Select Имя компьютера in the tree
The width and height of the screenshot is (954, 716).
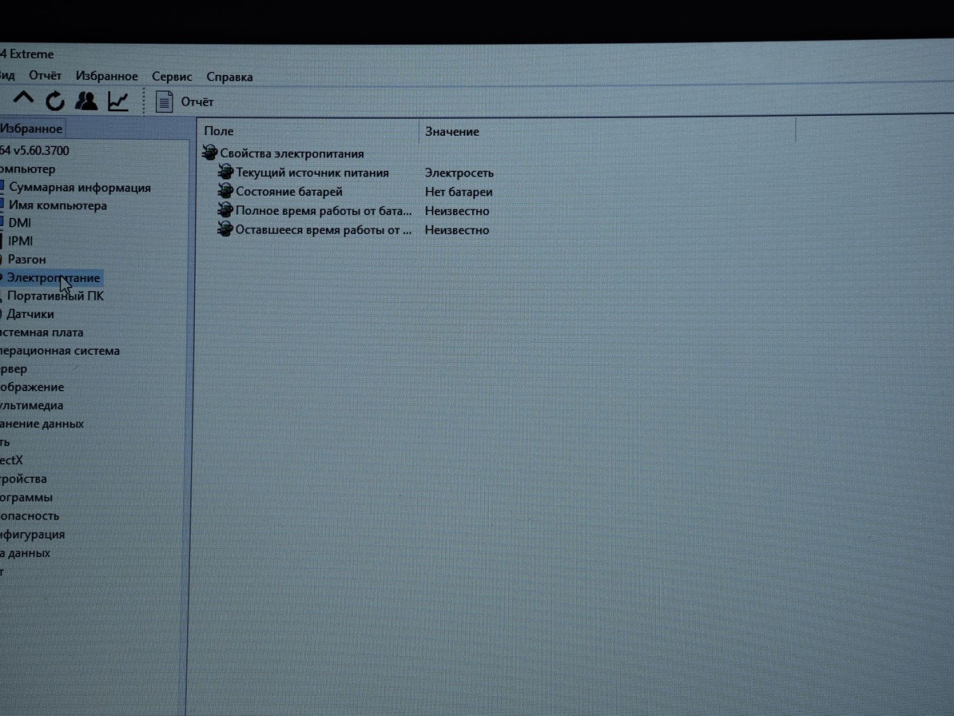click(57, 205)
